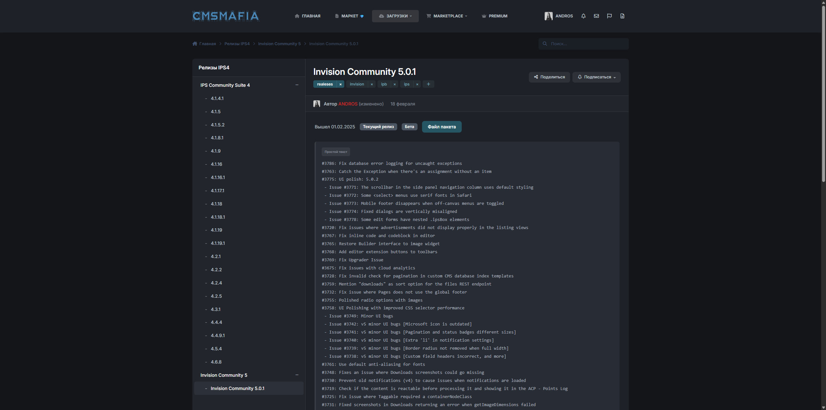This screenshot has height=410, width=826.
Task: Select version 4.2.4 in sidebar
Action: point(216,283)
